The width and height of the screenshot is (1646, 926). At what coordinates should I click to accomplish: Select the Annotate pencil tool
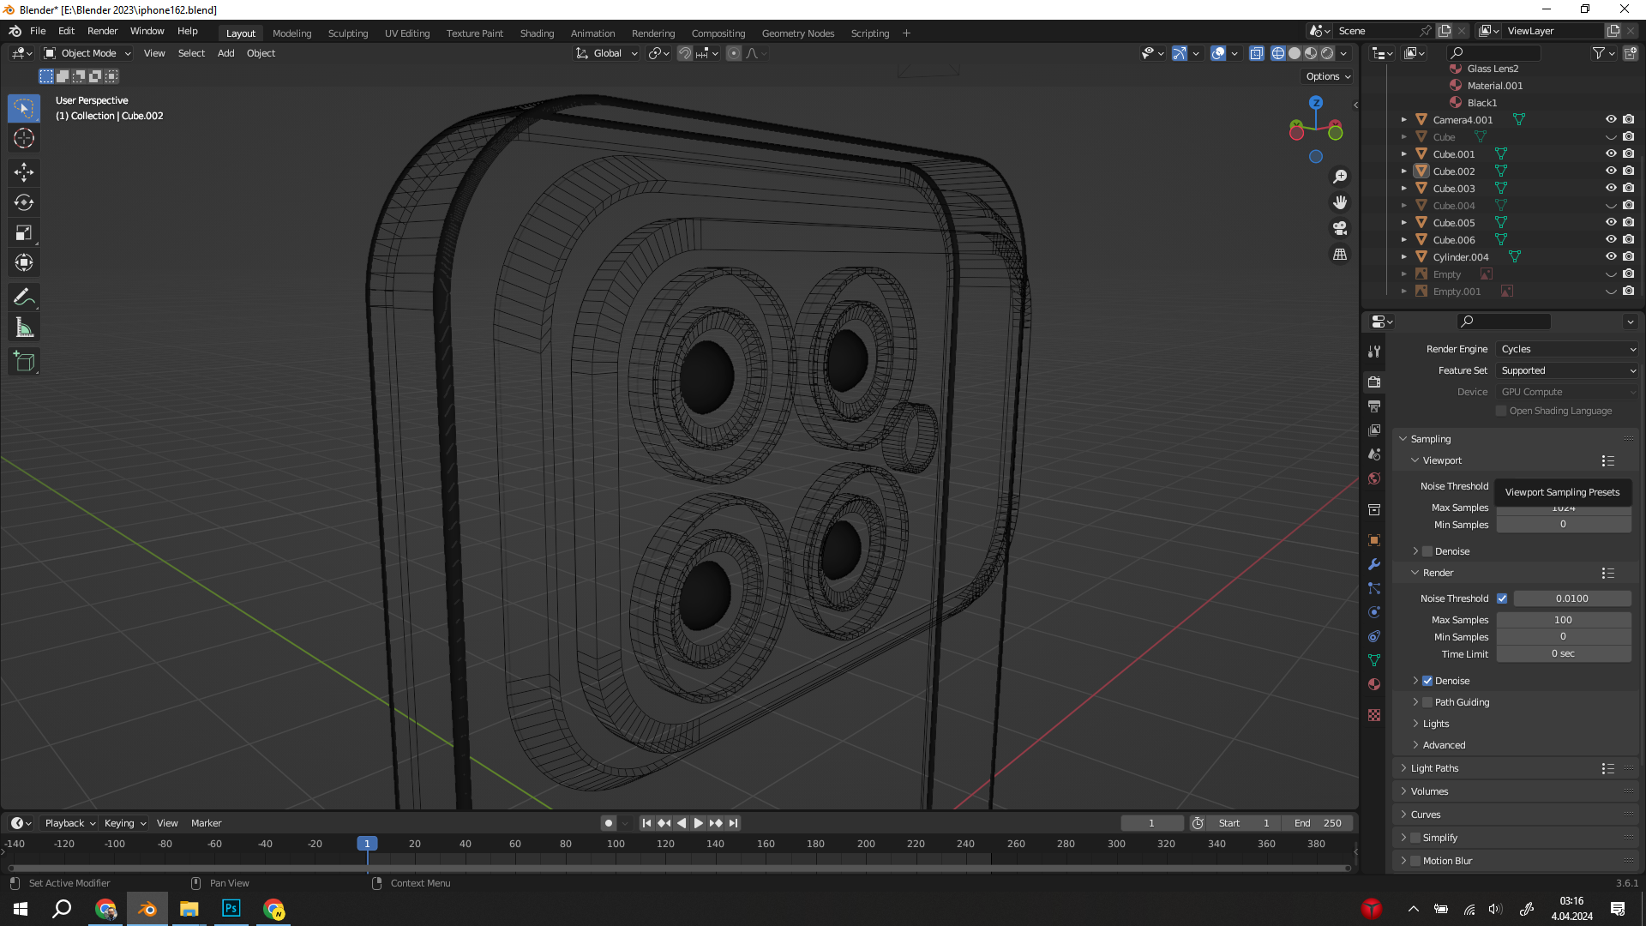click(x=24, y=298)
